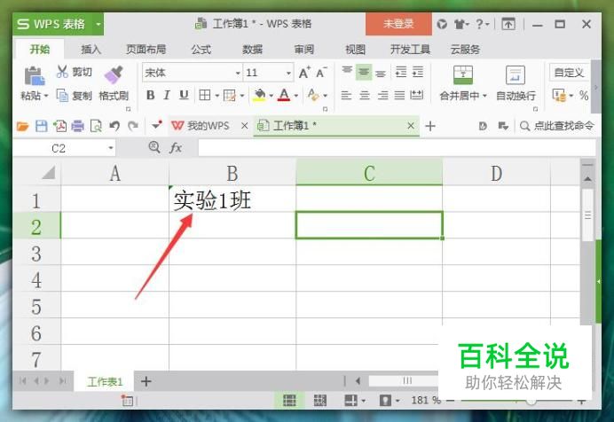
Task: Click the print preview icon
Action: click(96, 126)
